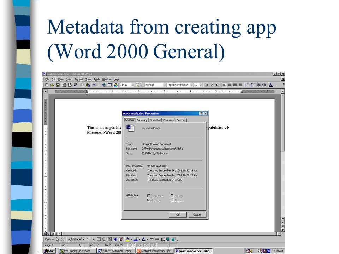Pick the Select Objects pointer tool
The width and height of the screenshot is (339, 254).
[x=57, y=239]
